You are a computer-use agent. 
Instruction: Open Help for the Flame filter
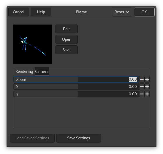pyautogui.click(x=41, y=12)
